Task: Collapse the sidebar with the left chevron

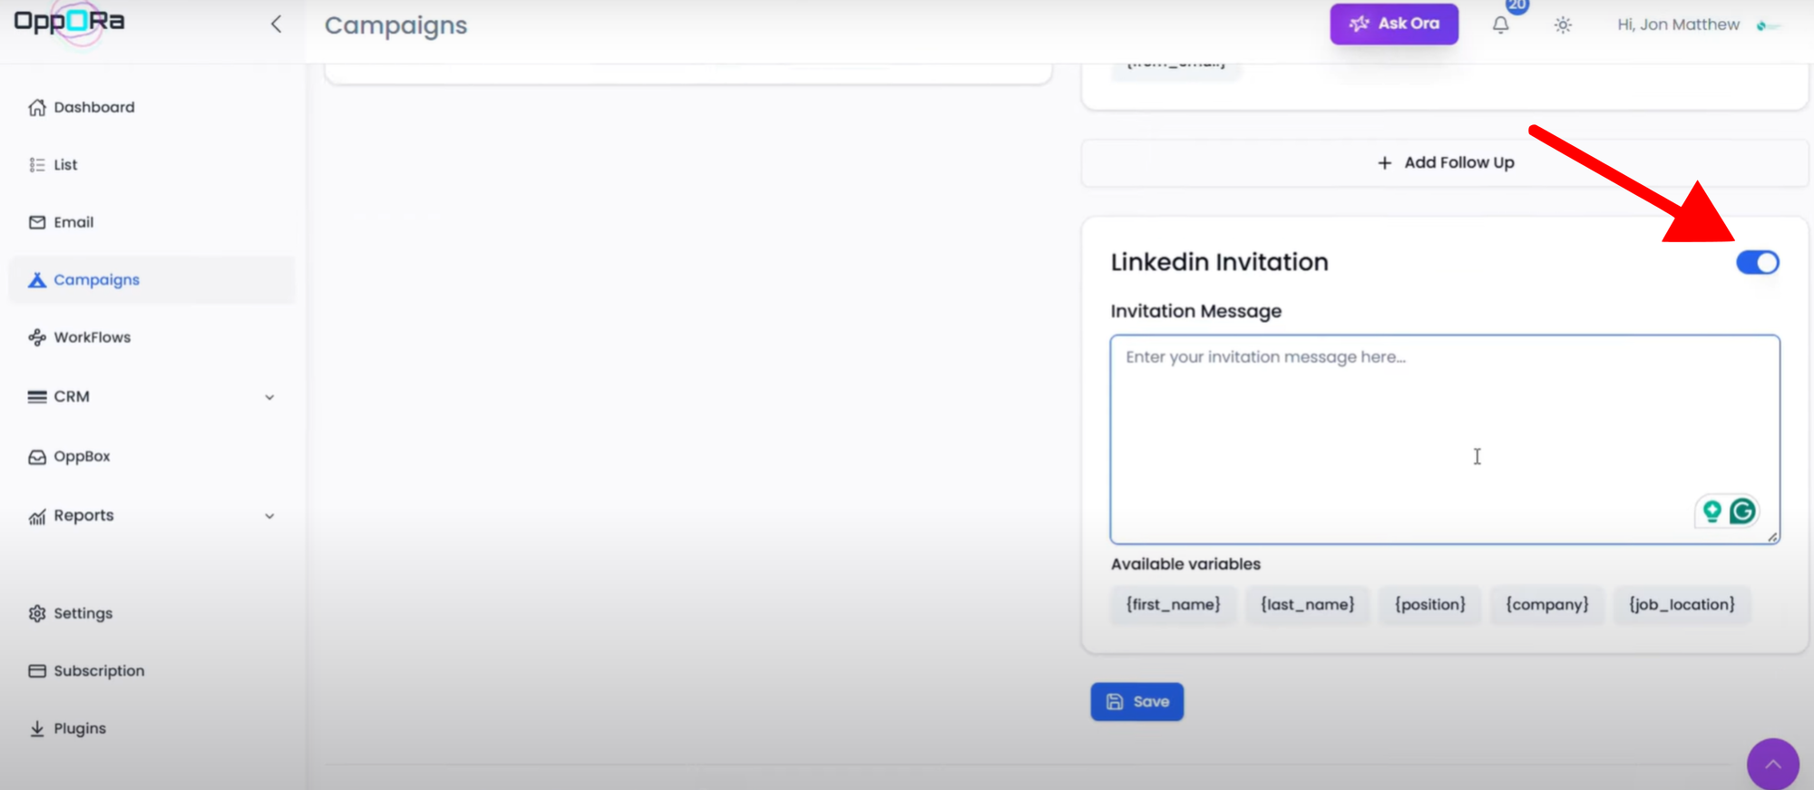Action: pos(277,24)
